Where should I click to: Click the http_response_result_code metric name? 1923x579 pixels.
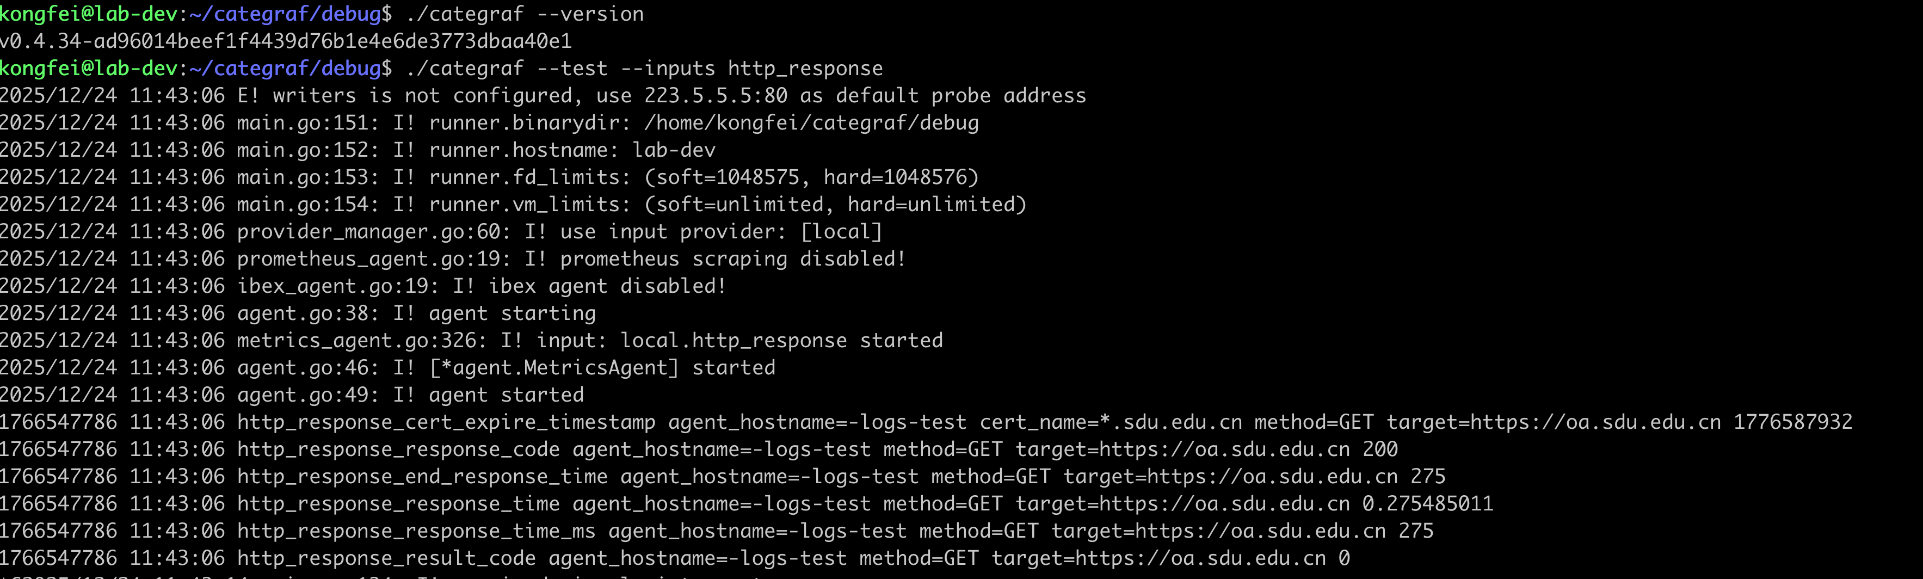click(386, 558)
